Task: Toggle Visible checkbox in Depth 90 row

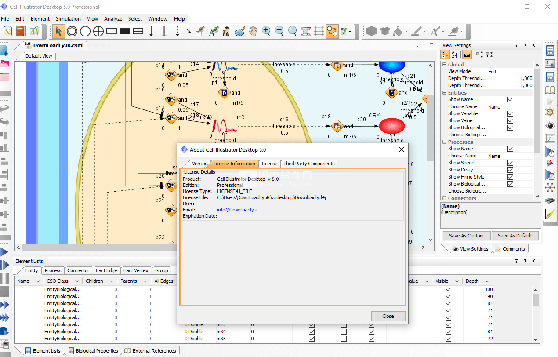Action: pos(448,296)
